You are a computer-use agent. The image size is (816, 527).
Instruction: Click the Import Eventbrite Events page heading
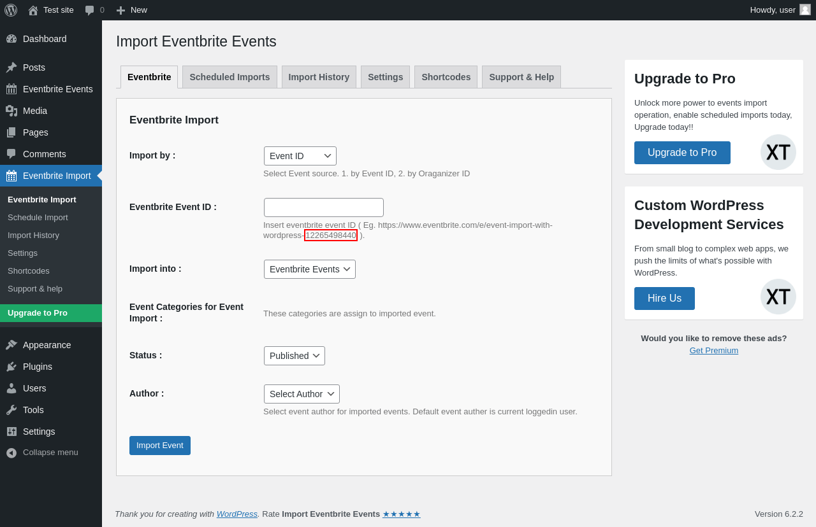(196, 41)
